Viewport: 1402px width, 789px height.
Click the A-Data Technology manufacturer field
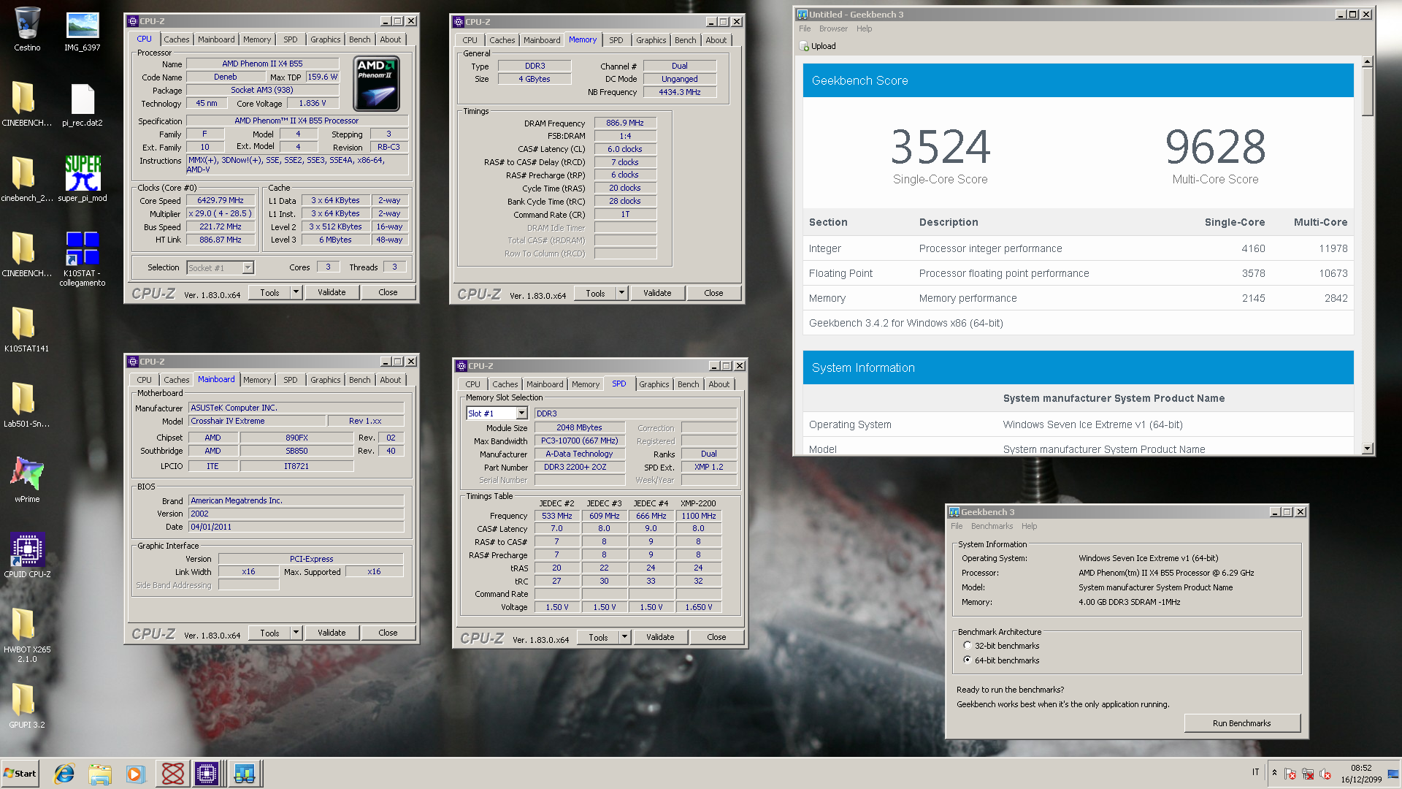click(579, 454)
